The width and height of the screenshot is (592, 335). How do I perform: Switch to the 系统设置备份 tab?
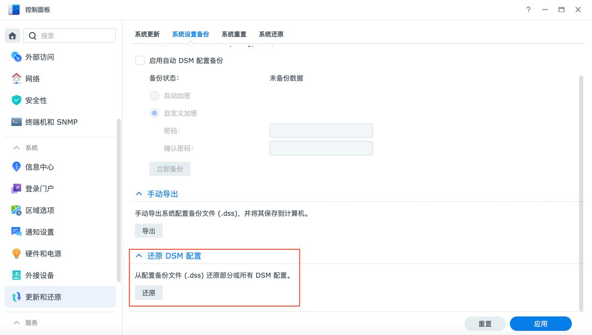[x=191, y=34]
